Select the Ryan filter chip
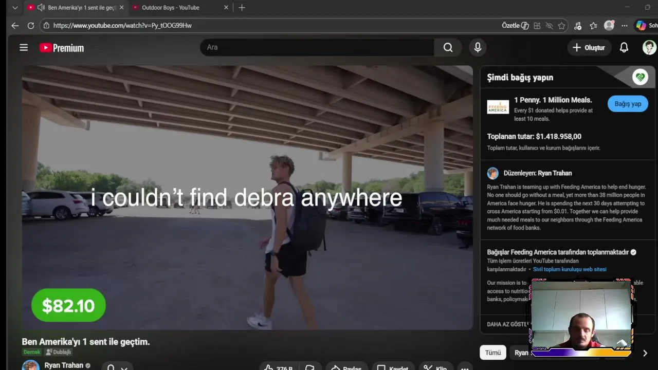 click(521, 353)
